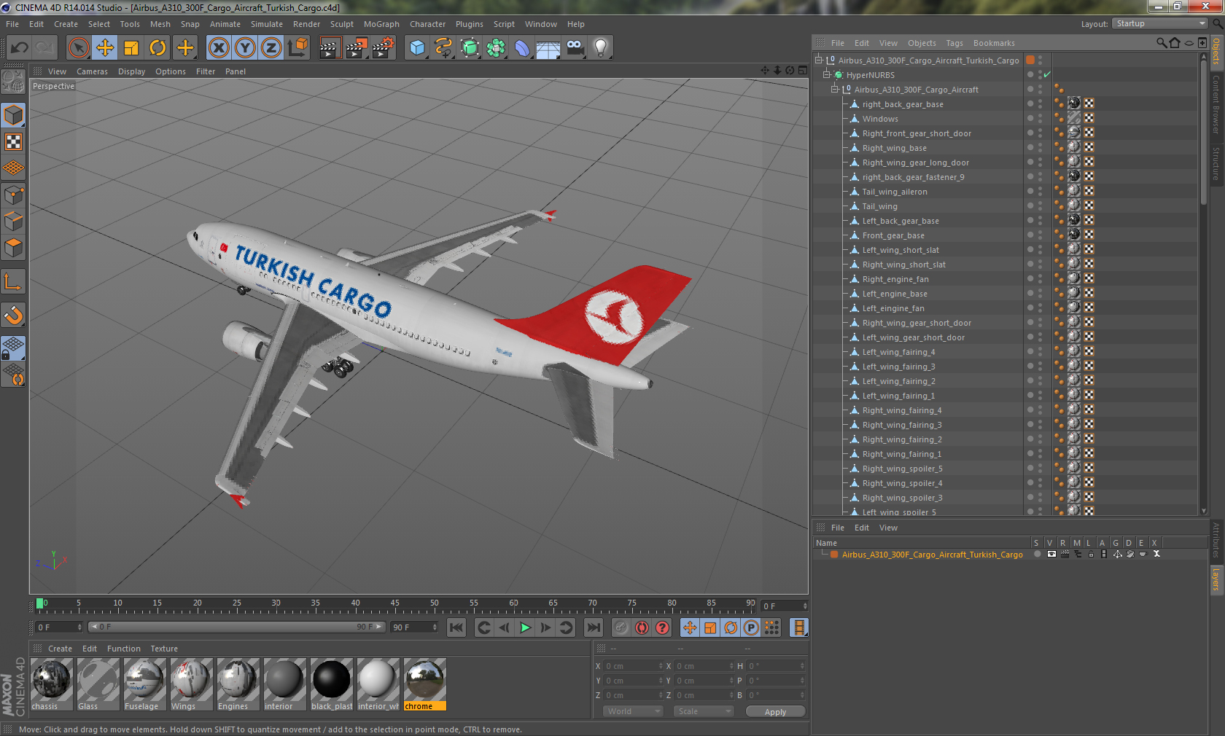Play the animation forward

[525, 627]
